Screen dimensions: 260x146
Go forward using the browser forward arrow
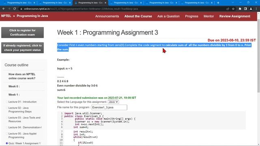point(9,9)
